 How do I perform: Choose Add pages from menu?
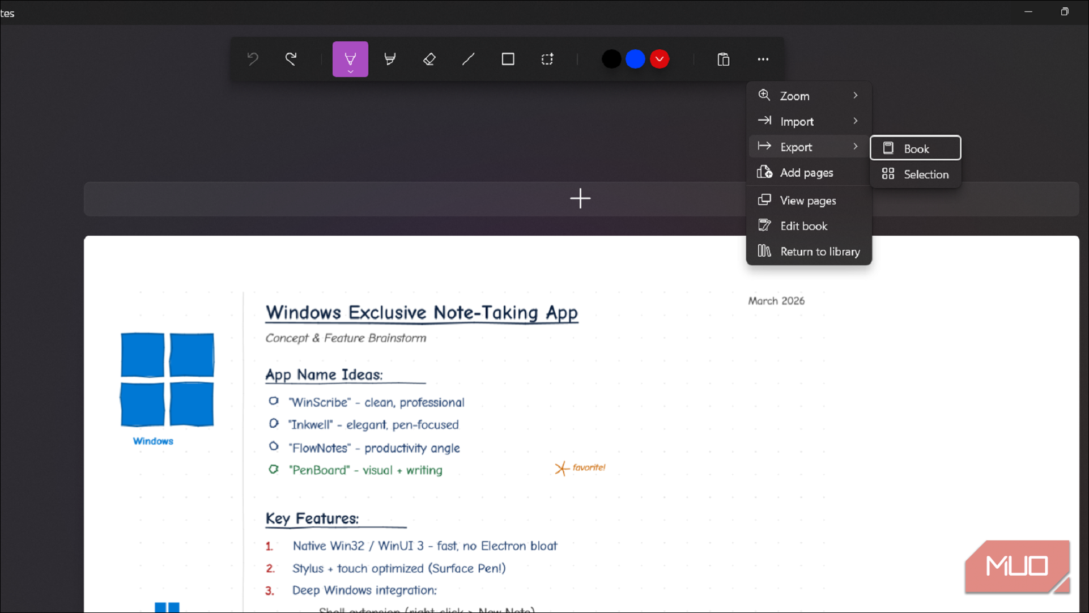pos(809,172)
